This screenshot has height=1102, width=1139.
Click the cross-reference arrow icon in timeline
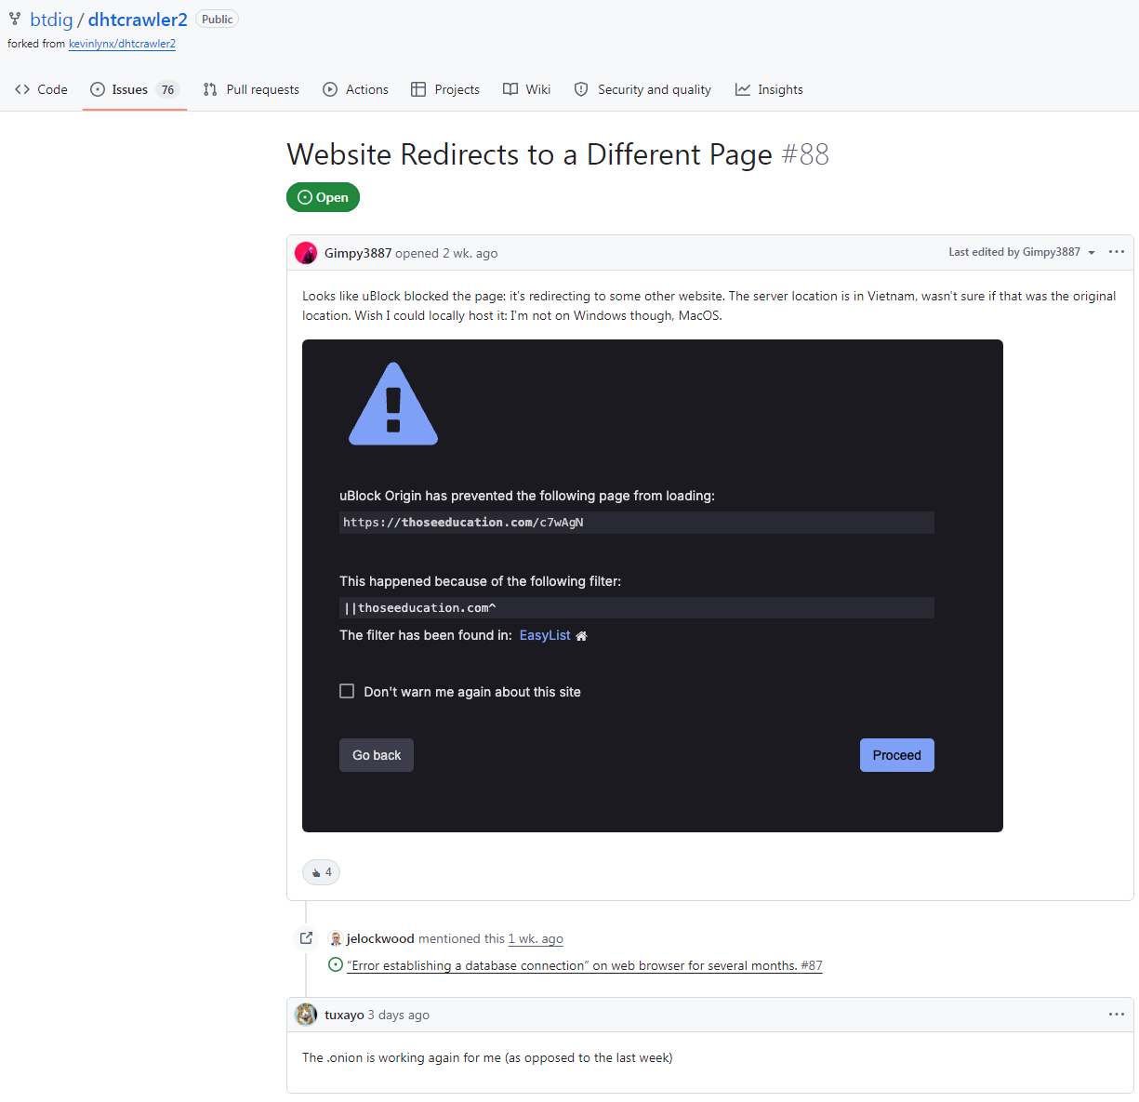pos(306,937)
